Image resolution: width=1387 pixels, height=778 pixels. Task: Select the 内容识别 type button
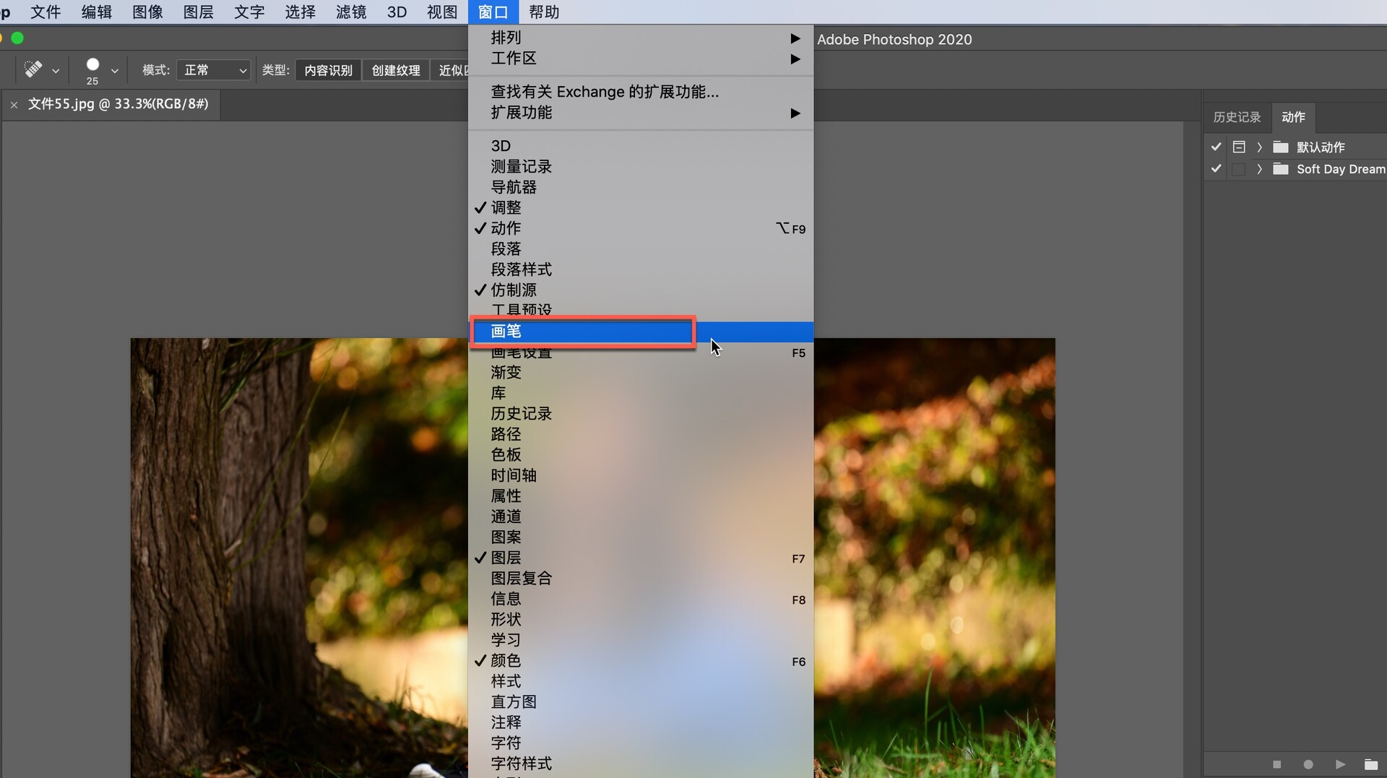pos(328,70)
